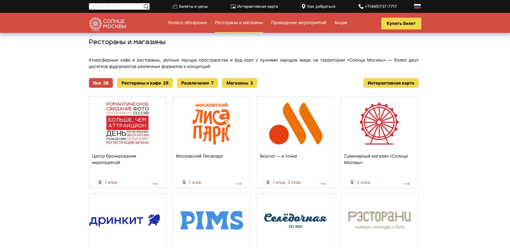Screen dimensions: 510x248
Task: Click arrow on Центр бронирования мероприятий card
Action: point(154,184)
